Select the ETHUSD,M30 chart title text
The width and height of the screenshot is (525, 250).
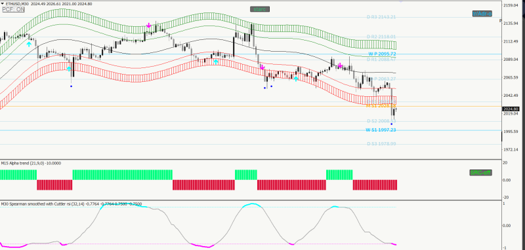[x=17, y=4]
